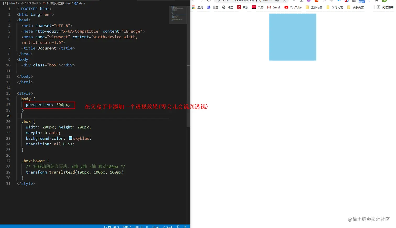Open the 应用 apps grid shortcut
This screenshot has height=228, width=396.
click(197, 7)
